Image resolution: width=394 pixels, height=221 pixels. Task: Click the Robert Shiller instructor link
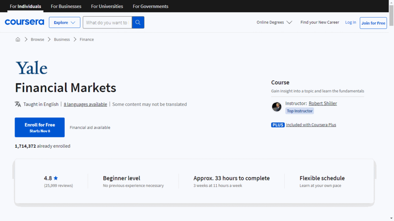(x=322, y=104)
